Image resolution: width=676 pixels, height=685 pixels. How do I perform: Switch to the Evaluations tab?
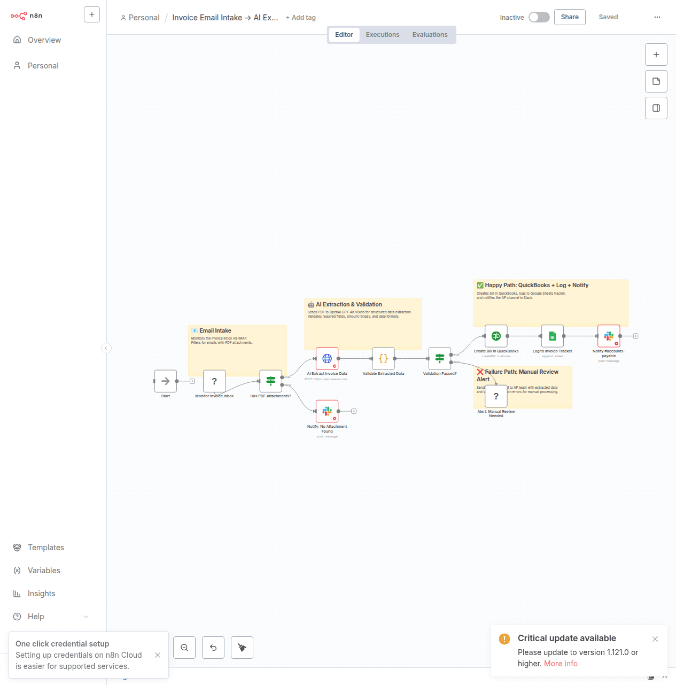tap(430, 34)
